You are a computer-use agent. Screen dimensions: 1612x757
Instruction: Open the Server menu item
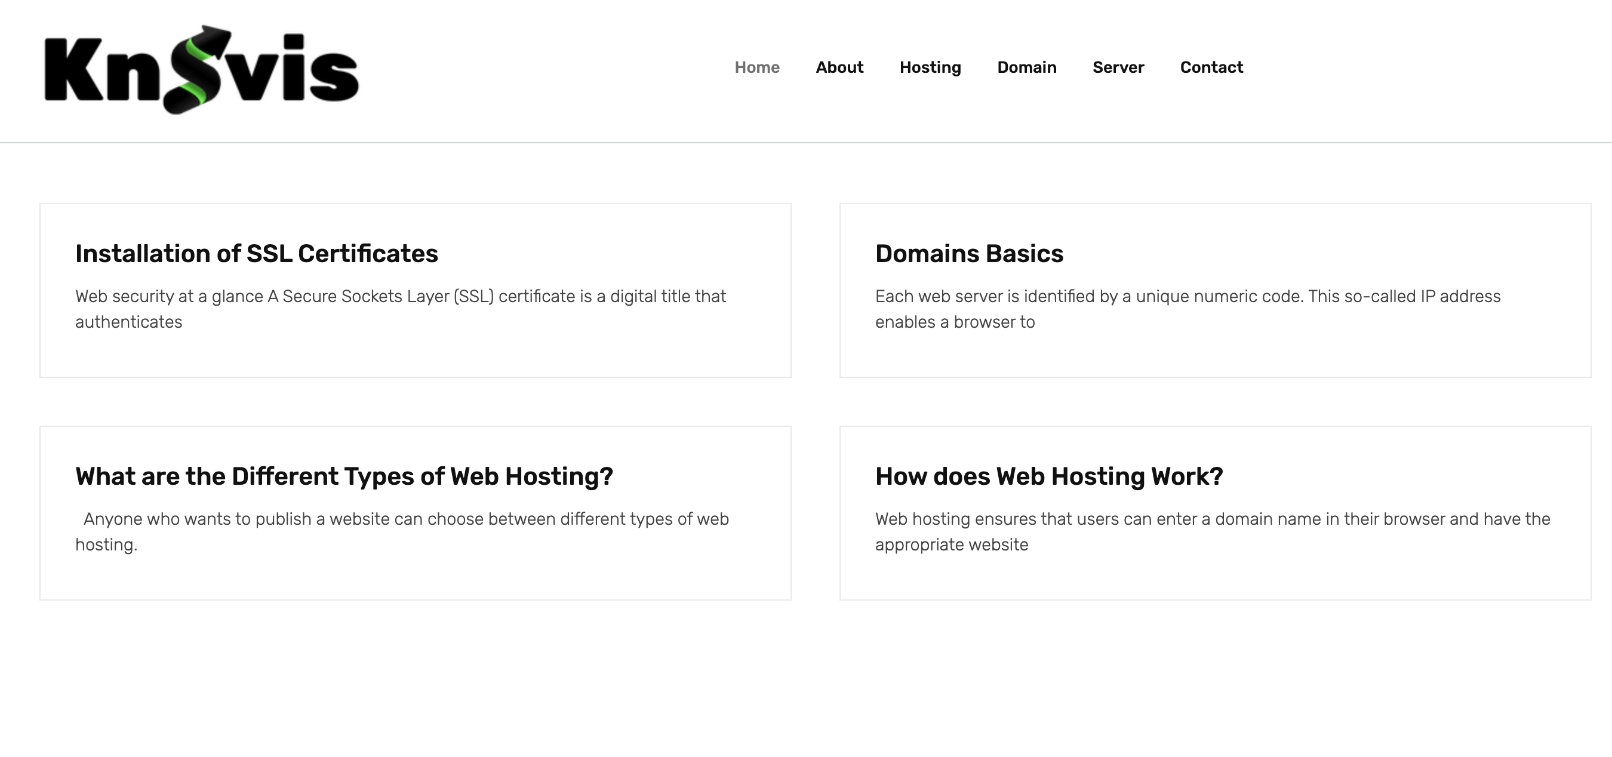(1118, 67)
